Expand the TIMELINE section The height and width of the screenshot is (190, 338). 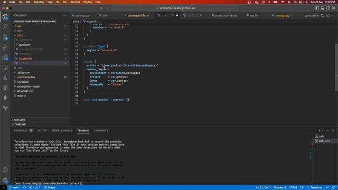(x=40, y=125)
